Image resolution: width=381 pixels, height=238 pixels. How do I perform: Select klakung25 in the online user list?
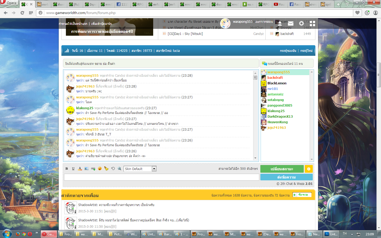[276, 111]
